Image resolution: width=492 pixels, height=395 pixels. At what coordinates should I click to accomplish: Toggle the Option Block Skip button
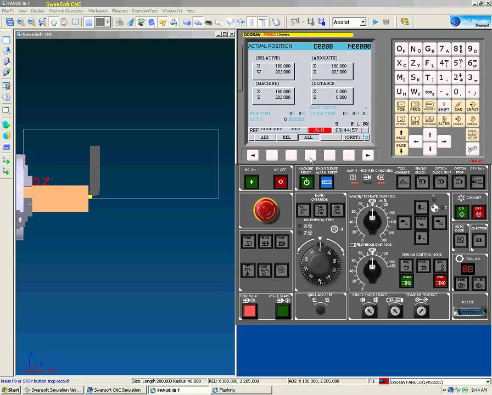click(440, 182)
